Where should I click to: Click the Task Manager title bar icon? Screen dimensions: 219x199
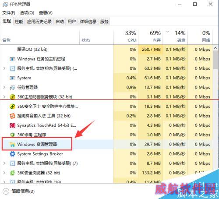pos(5,4)
